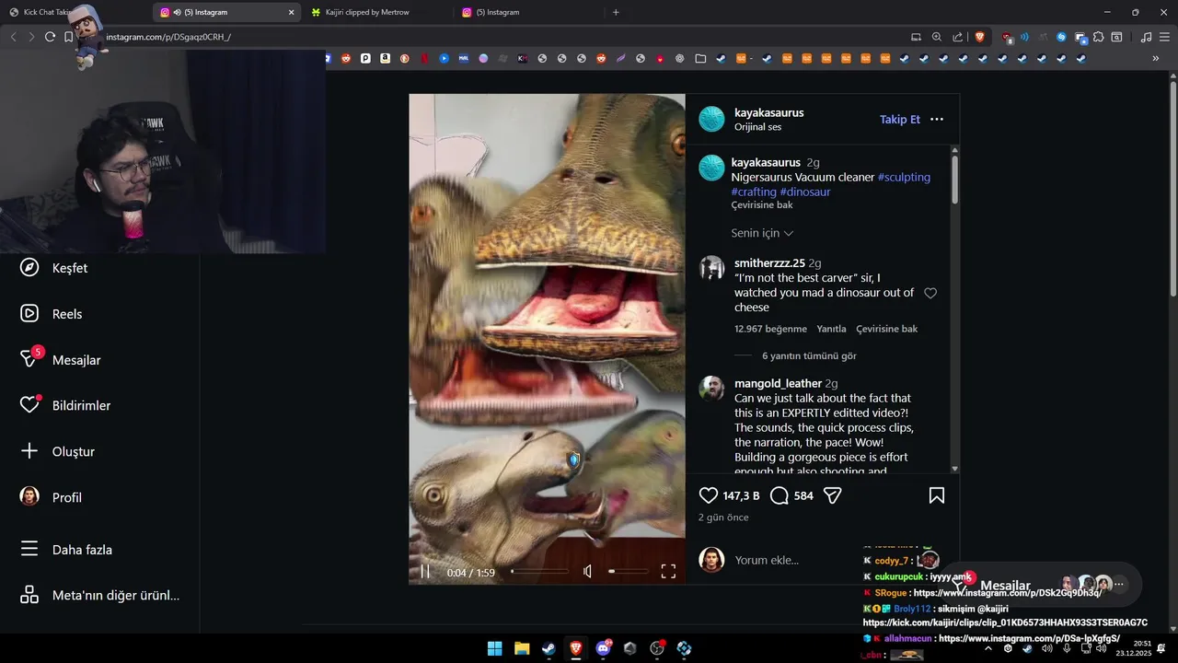The height and width of the screenshot is (663, 1178).
Task: Open the Shazam extension icon
Action: click(x=1061, y=37)
